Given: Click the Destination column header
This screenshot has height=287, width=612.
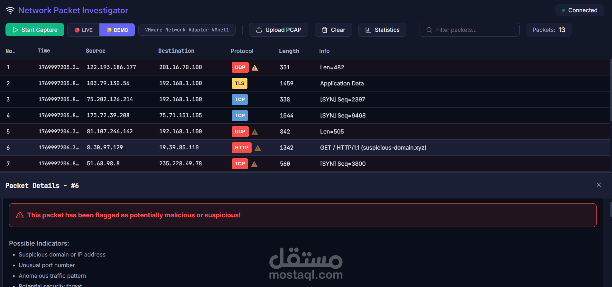Looking at the screenshot, I should click(x=176, y=51).
